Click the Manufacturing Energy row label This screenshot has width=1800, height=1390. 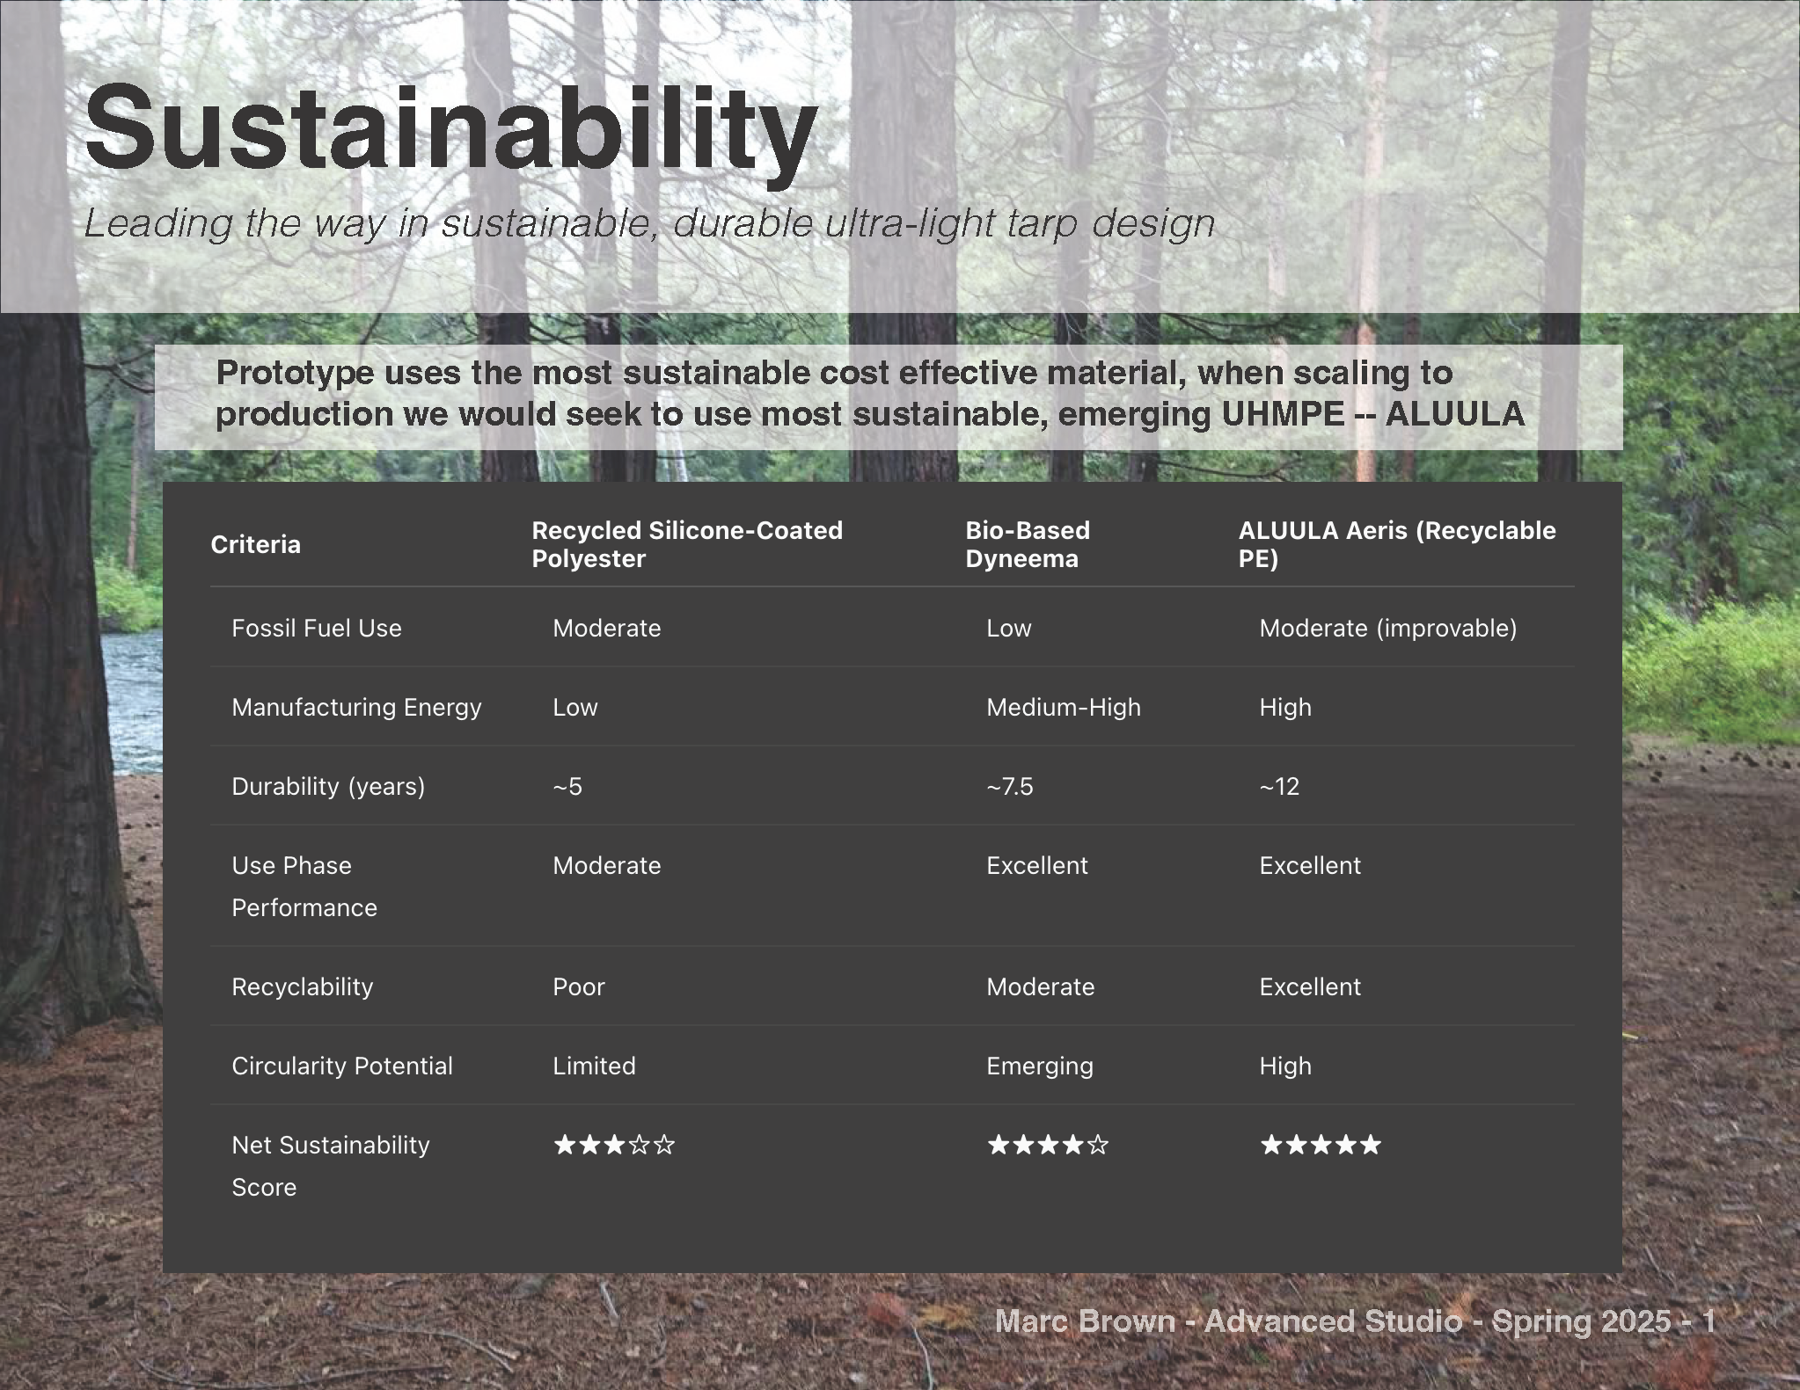[356, 708]
